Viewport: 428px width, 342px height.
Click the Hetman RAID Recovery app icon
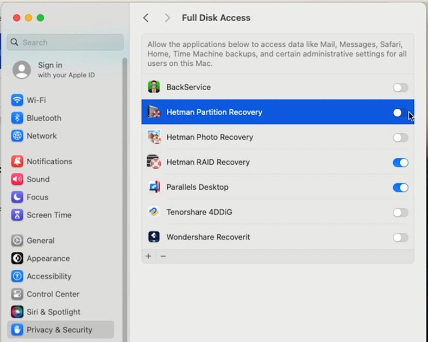pos(154,162)
